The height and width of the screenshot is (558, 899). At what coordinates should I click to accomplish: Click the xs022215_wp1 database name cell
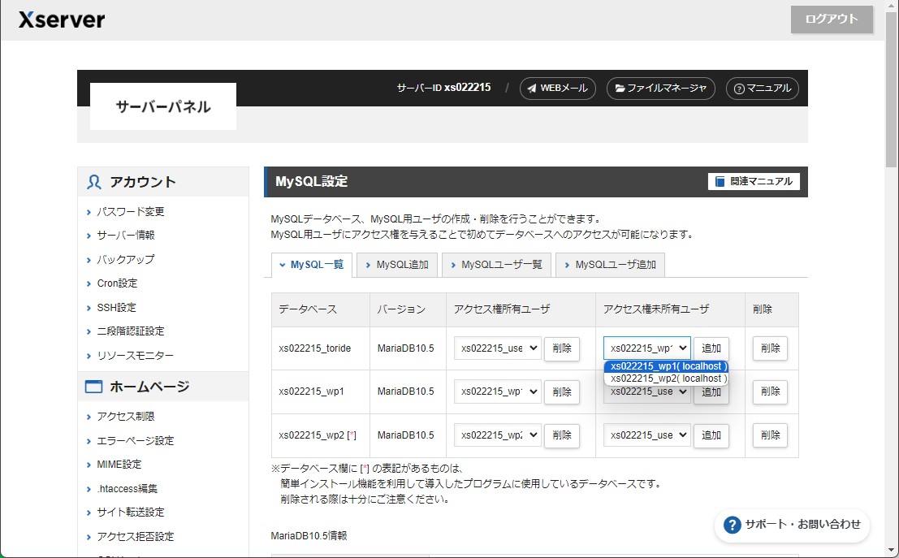321,391
